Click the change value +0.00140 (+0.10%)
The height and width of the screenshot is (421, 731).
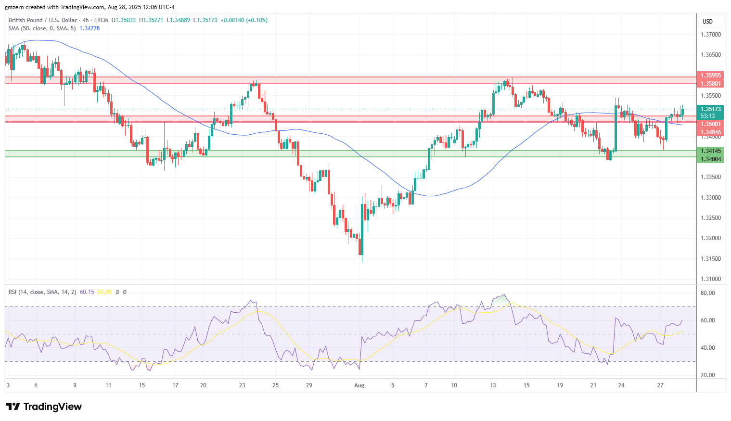[244, 20]
